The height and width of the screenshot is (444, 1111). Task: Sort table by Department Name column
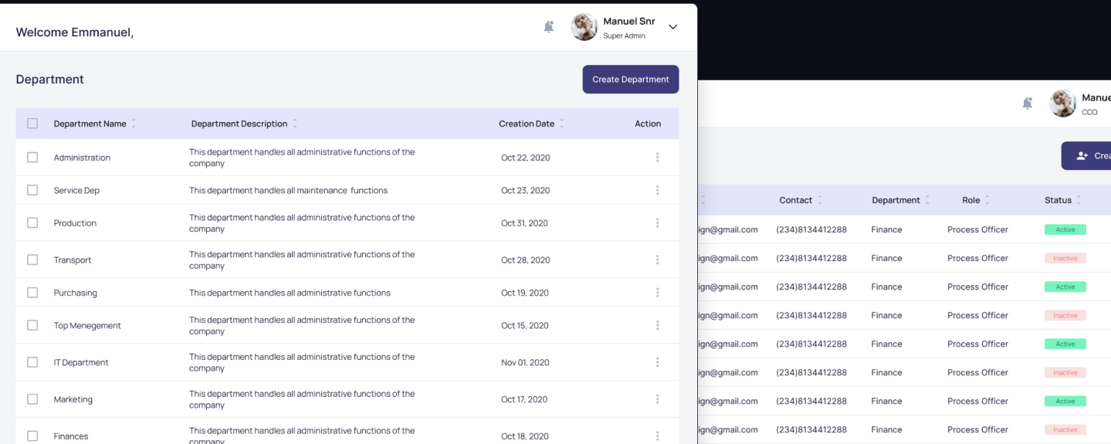[x=134, y=124]
